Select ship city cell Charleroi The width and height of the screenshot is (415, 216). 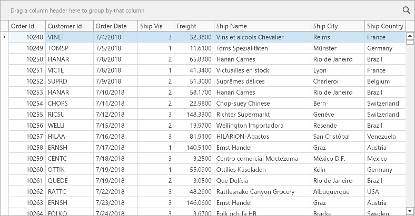click(x=338, y=81)
